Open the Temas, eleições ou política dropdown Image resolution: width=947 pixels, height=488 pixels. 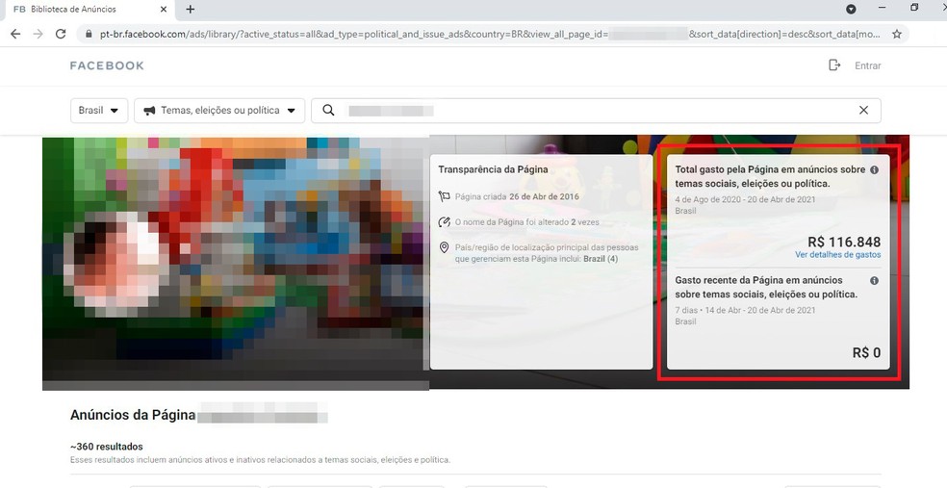click(219, 111)
